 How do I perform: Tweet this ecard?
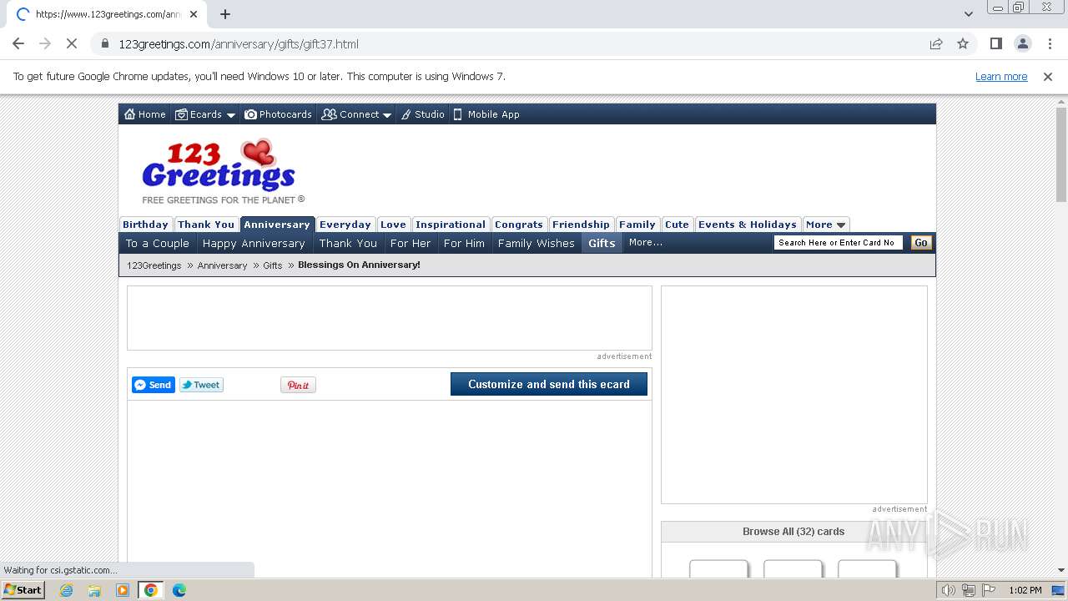click(x=201, y=385)
